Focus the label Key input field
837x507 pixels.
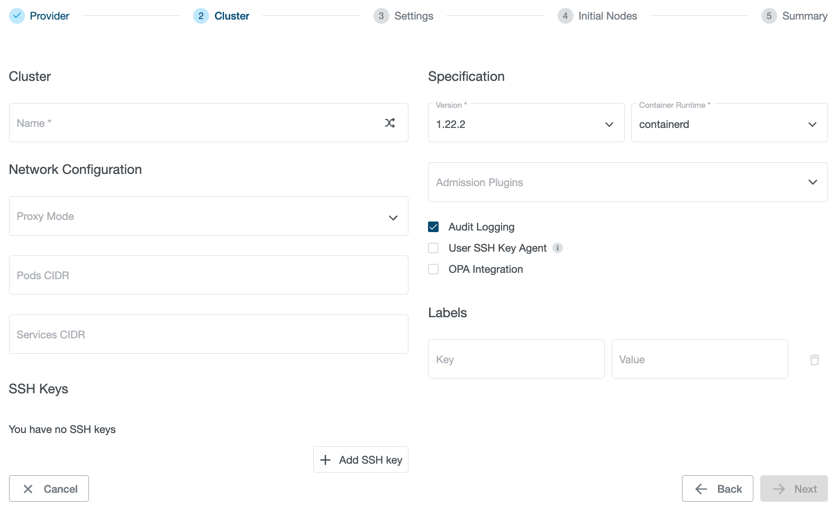[x=516, y=359]
